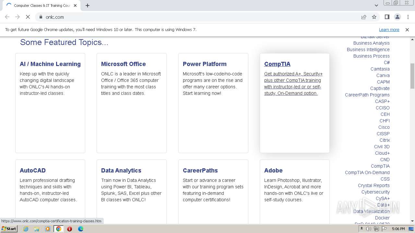Click CompTIA card description text

click(293, 83)
